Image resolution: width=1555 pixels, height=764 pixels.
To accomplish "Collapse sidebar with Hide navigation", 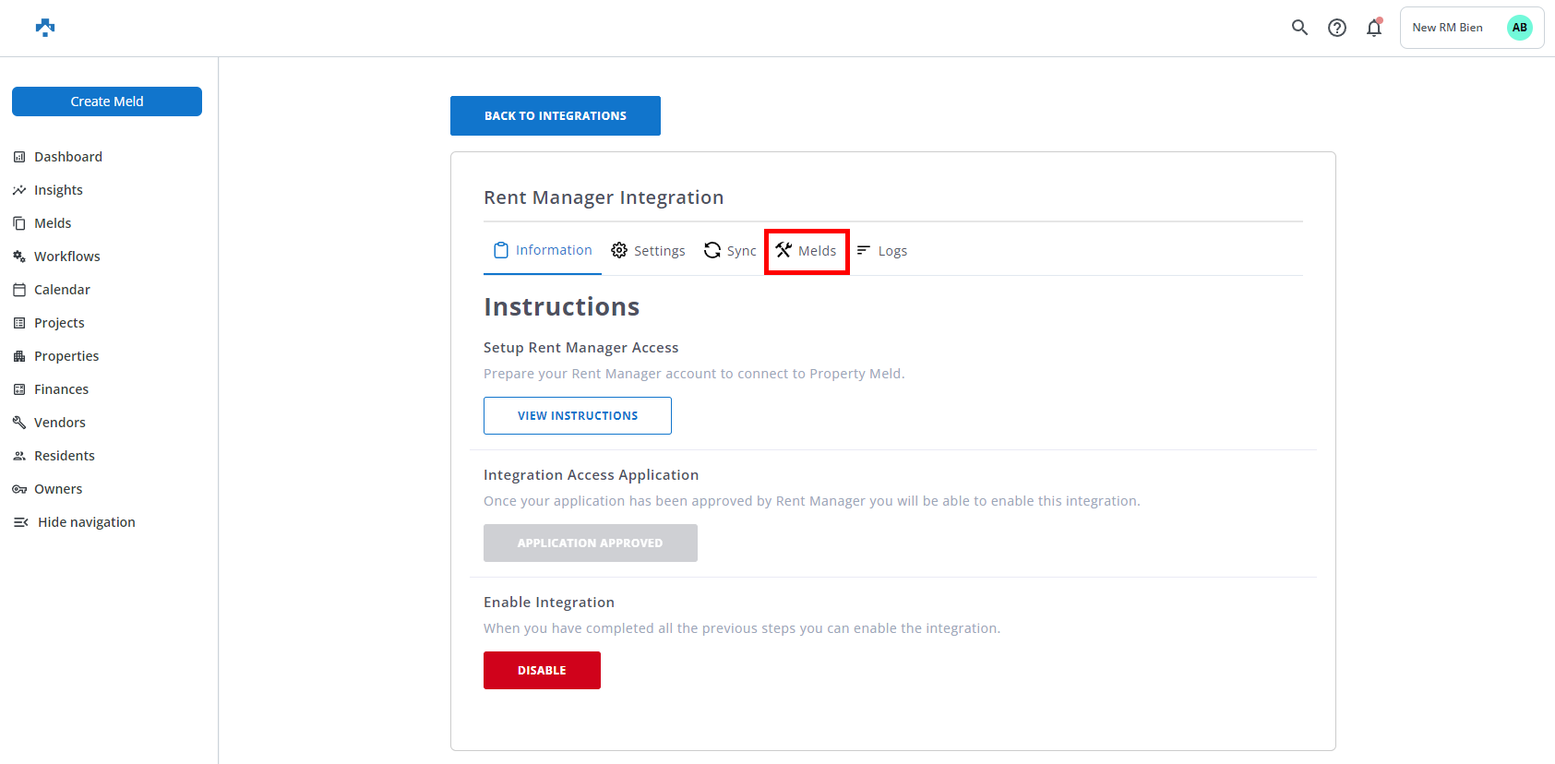I will [x=86, y=522].
